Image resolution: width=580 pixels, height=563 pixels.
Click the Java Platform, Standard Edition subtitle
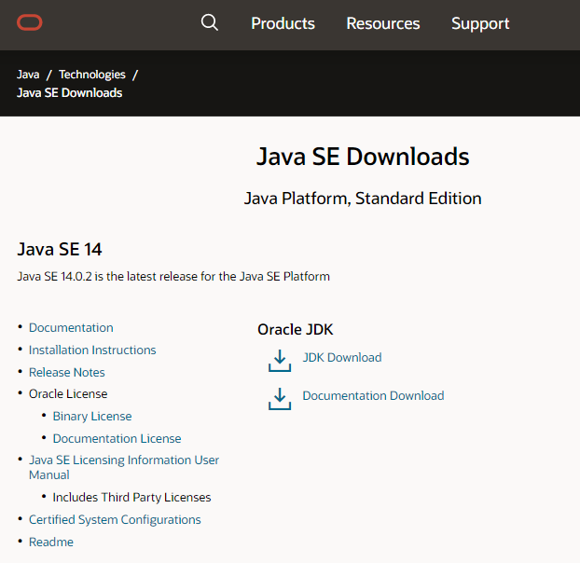pyautogui.click(x=363, y=199)
